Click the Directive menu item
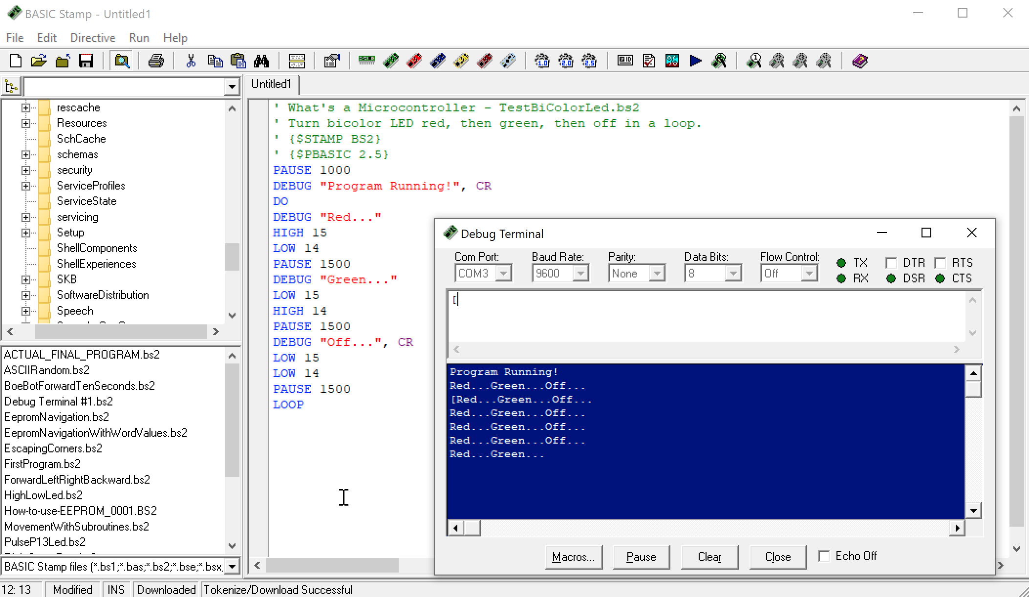The width and height of the screenshot is (1029, 597). (92, 38)
